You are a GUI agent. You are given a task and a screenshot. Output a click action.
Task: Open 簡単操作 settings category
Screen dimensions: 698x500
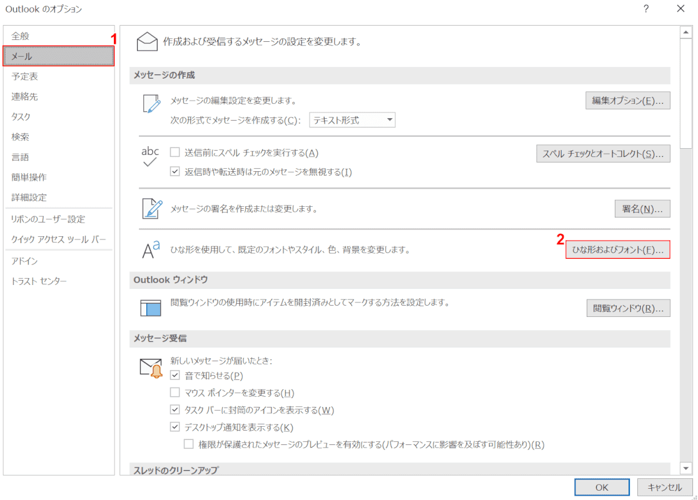(59, 177)
